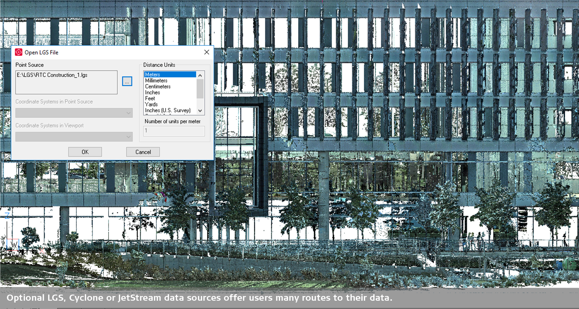Image resolution: width=579 pixels, height=309 pixels.
Task: Choose Yards in the Distance Units list
Action: [151, 104]
